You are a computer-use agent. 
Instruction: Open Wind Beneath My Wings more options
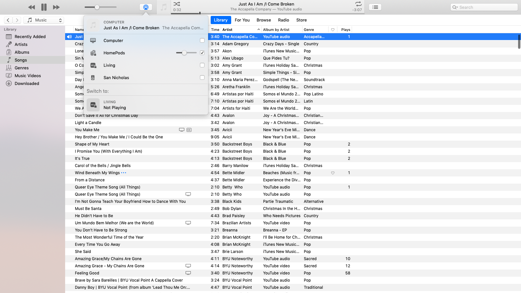click(x=124, y=173)
